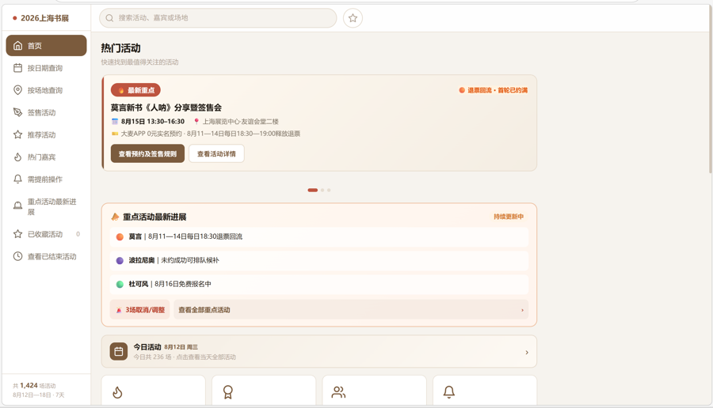Expand chevron on 查看全部重点活动 row
Viewport: 713px width, 408px height.
coord(522,310)
